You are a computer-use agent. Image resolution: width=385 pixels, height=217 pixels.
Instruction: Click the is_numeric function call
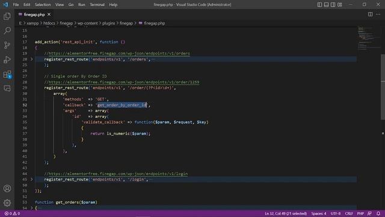[x=118, y=134]
